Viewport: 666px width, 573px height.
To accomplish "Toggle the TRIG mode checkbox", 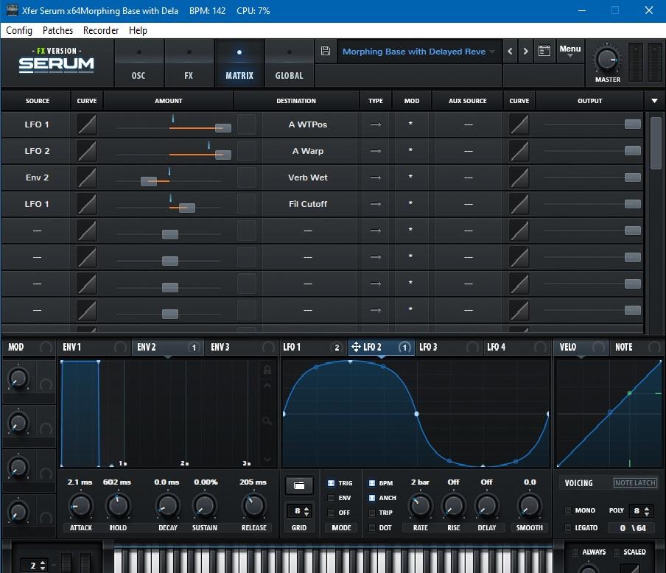I will click(x=331, y=483).
